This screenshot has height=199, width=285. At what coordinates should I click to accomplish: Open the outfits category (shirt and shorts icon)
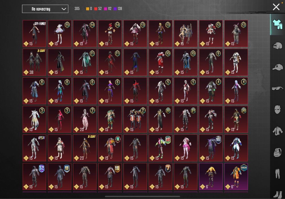pyautogui.click(x=277, y=24)
